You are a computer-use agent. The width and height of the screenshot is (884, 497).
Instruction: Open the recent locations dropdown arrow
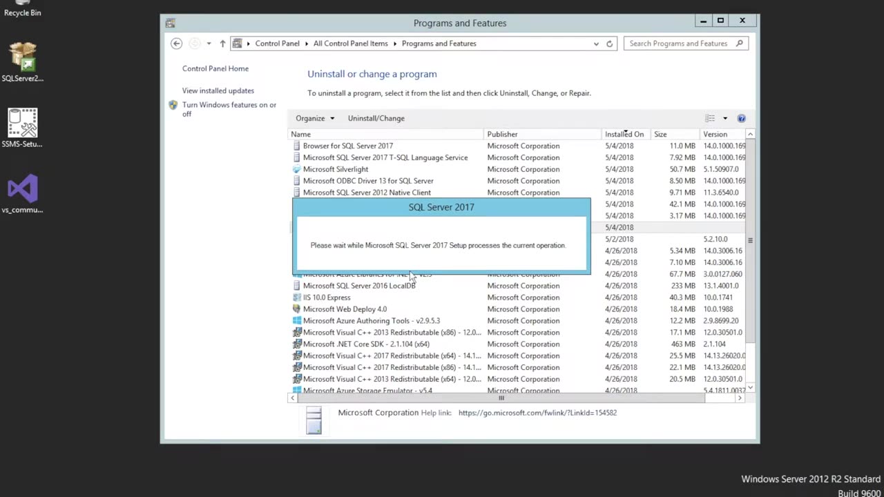(x=209, y=43)
